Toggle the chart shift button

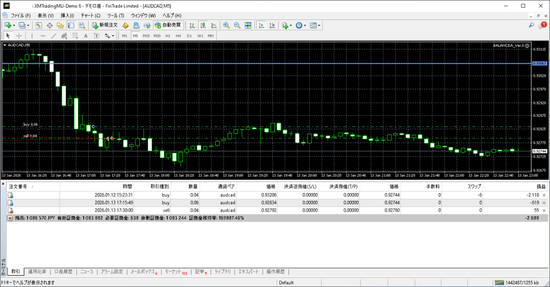(272, 25)
